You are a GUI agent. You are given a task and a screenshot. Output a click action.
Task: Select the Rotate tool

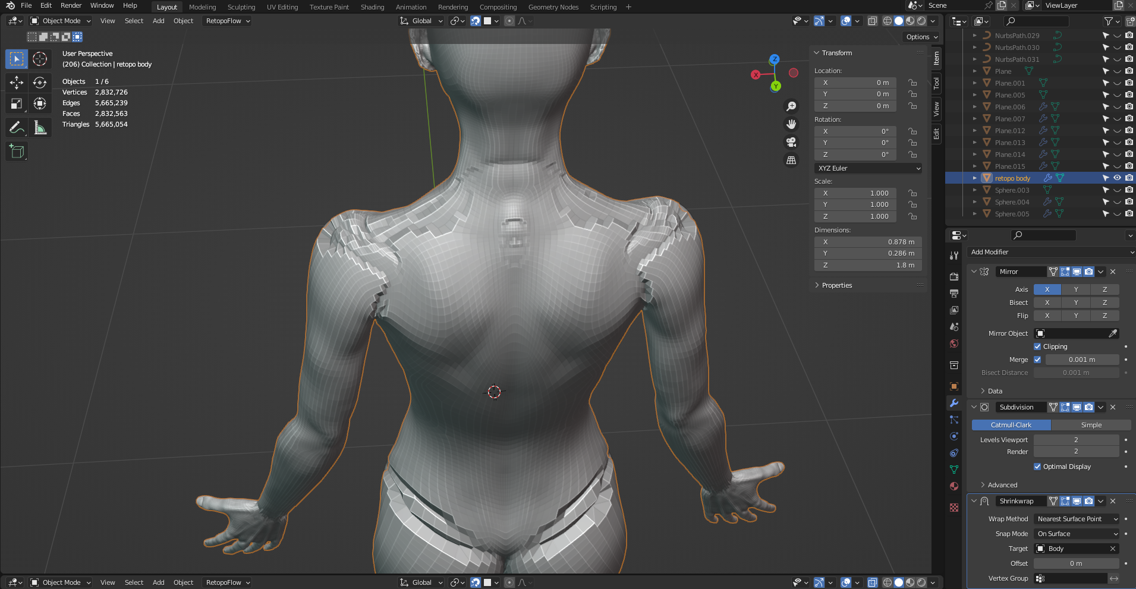point(40,82)
